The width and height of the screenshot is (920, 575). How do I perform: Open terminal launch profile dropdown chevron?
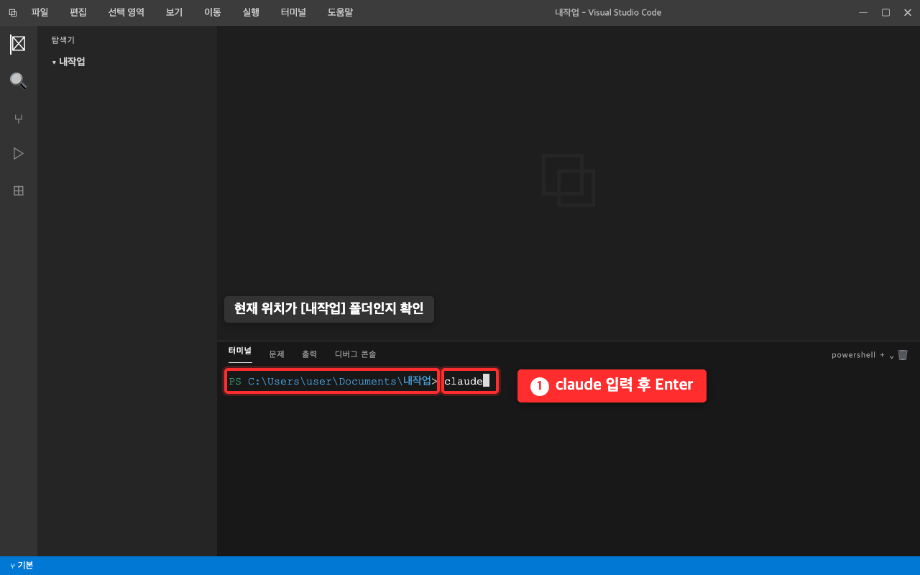(x=891, y=356)
